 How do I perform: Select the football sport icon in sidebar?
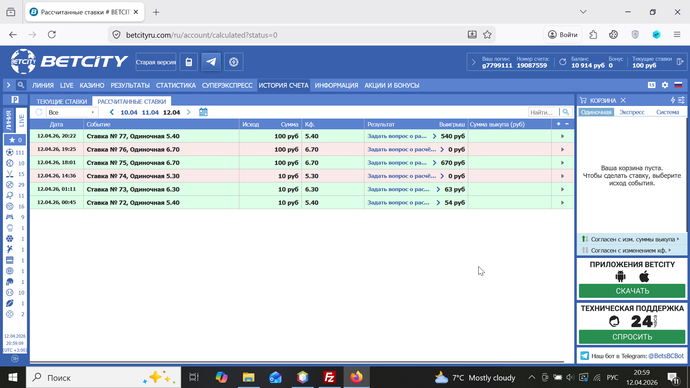10,152
